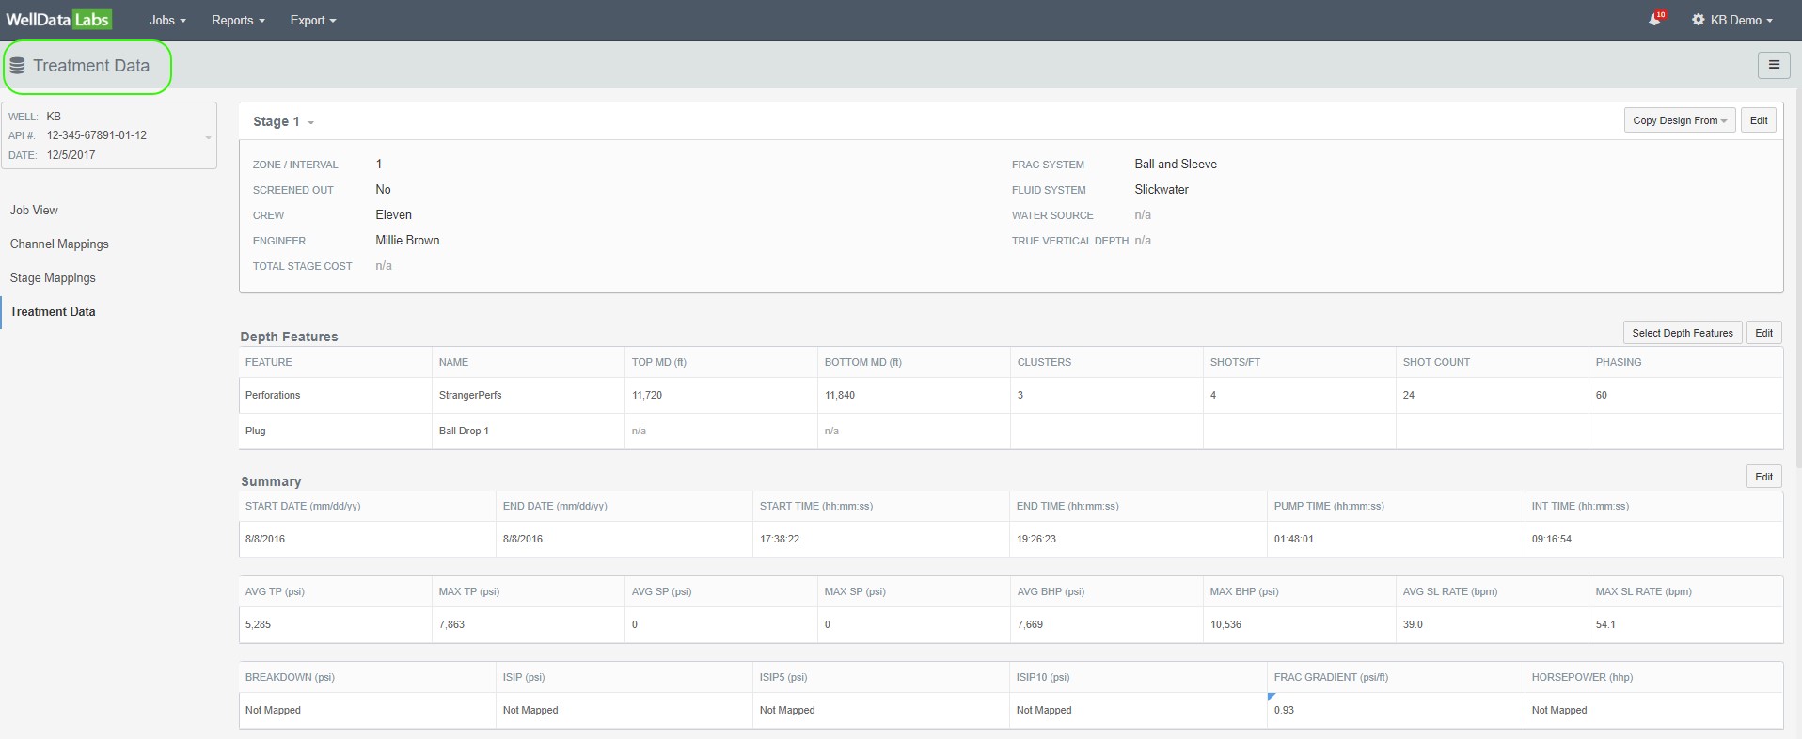The width and height of the screenshot is (1802, 739).
Task: Click the Treatment Data database icon
Action: point(18,66)
